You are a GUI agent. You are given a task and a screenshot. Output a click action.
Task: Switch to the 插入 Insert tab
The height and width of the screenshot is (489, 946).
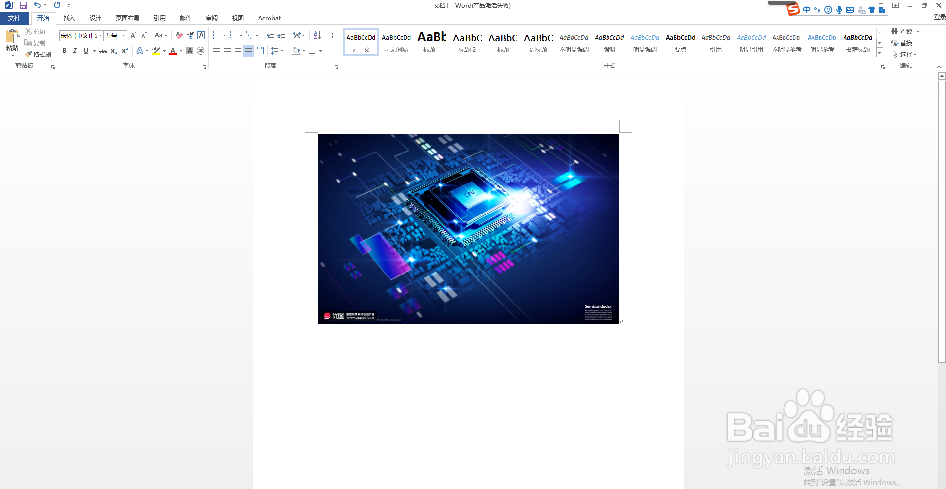[x=69, y=18]
